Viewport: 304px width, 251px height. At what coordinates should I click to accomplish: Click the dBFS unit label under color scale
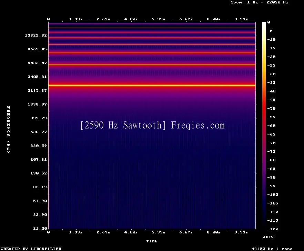[268, 237]
